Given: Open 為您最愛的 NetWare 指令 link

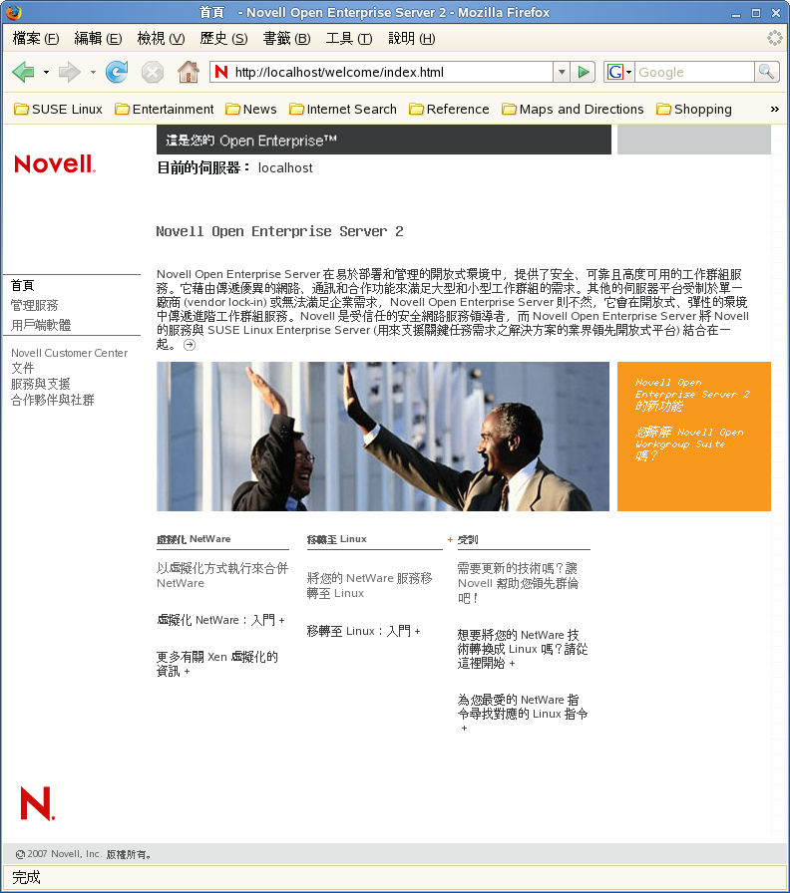Looking at the screenshot, I should click(523, 714).
